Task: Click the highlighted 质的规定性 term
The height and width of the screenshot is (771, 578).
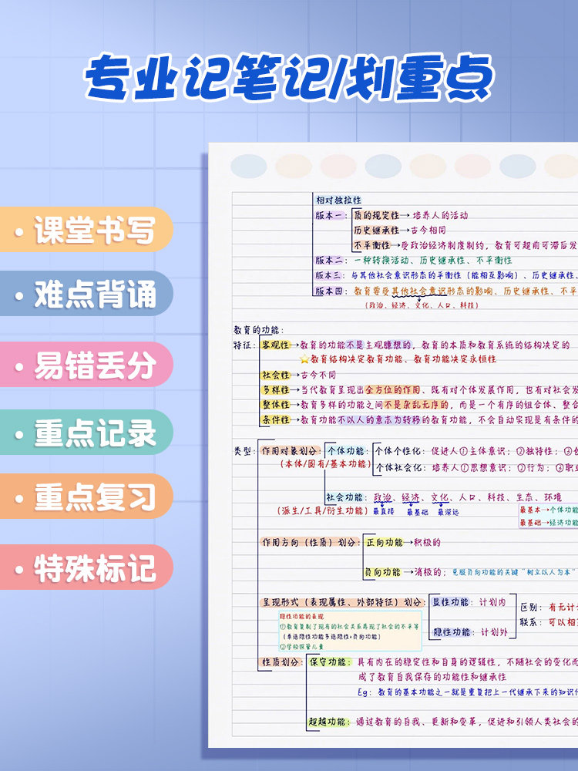Action: 377,215
